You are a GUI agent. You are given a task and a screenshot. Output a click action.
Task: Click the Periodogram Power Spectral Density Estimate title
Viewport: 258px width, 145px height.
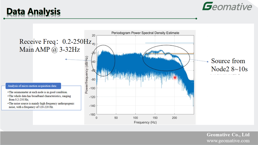pos(145,33)
